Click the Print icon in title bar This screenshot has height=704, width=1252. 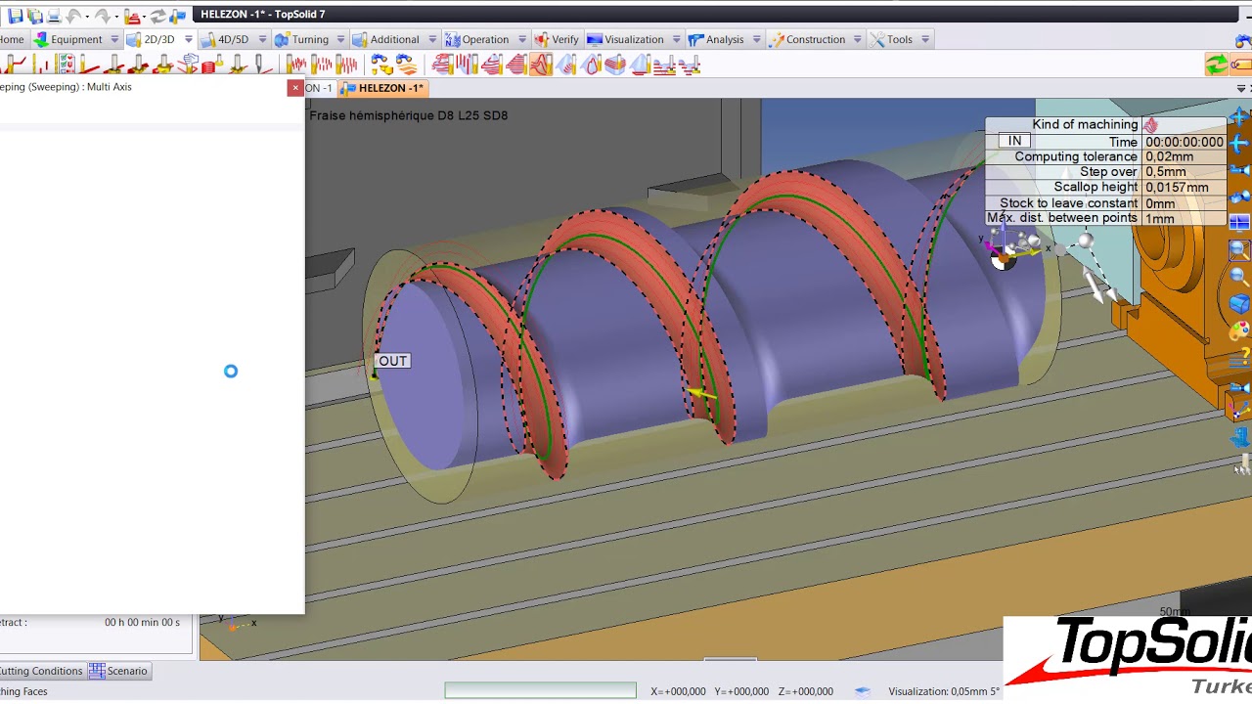54,15
